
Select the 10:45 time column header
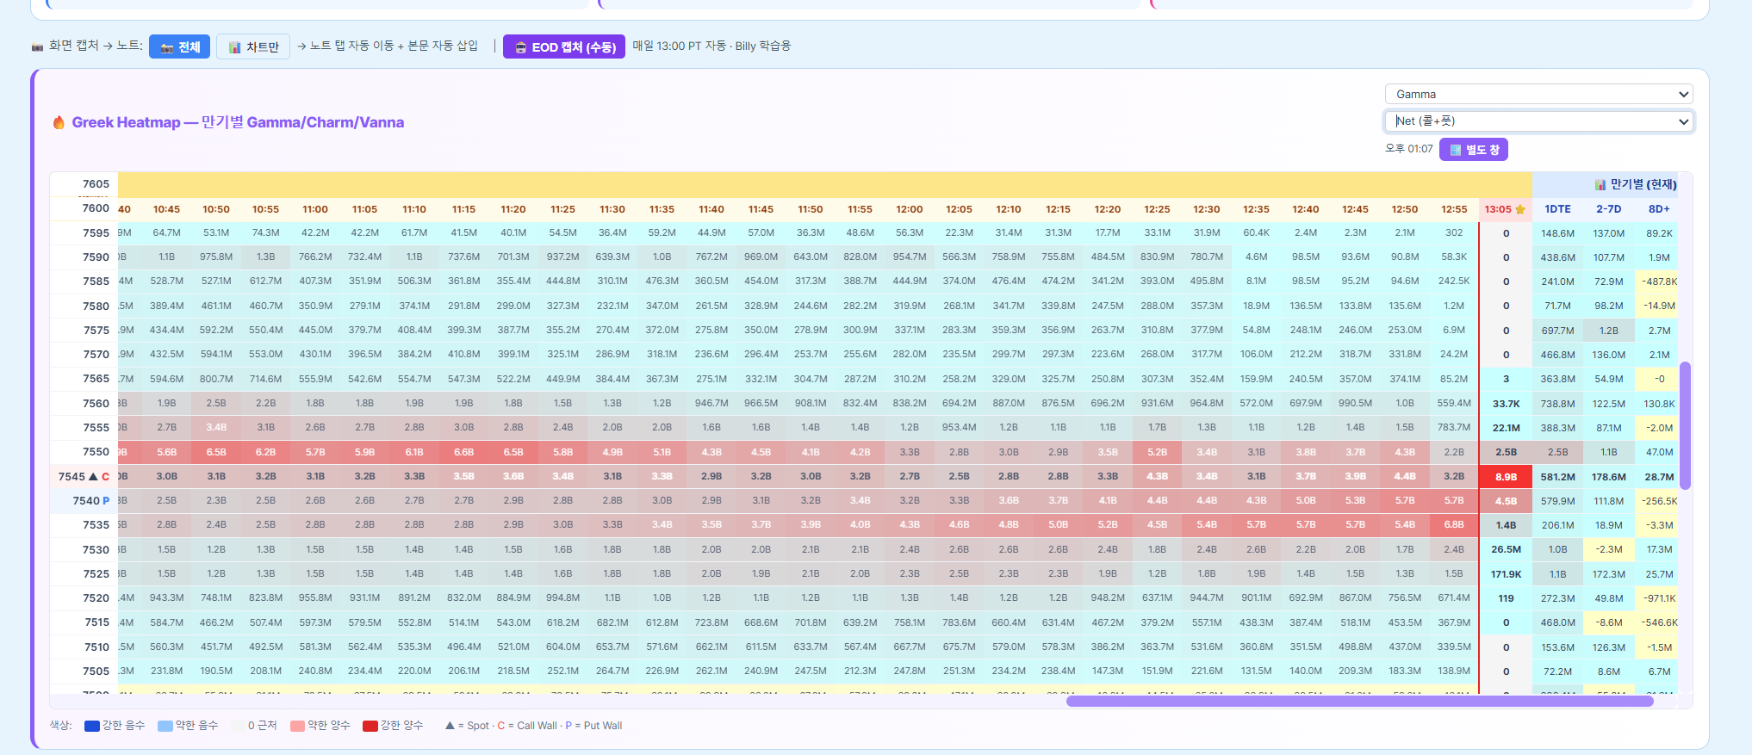(166, 209)
